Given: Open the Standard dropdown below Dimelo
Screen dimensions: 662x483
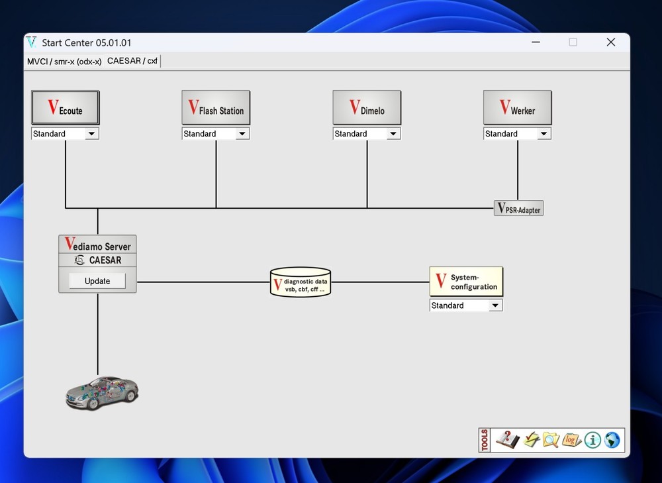Looking at the screenshot, I should (393, 134).
